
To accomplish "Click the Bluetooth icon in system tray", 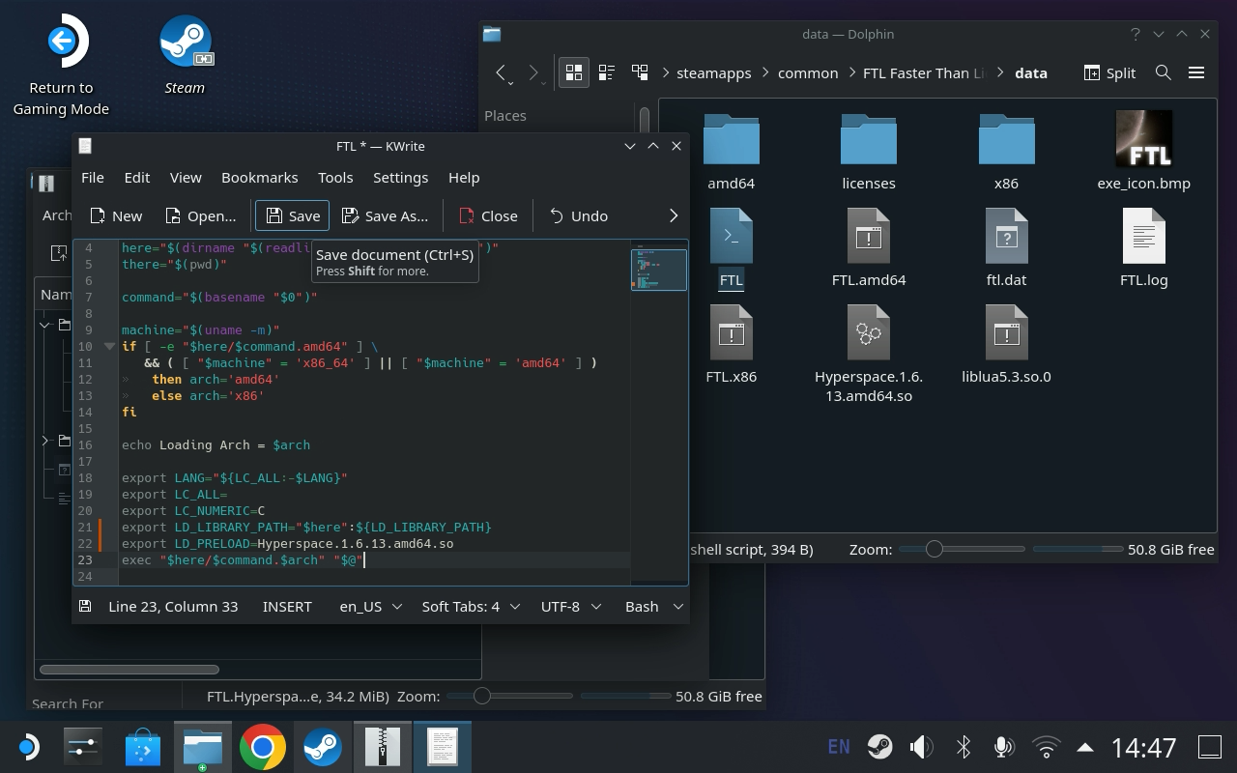I will [963, 747].
